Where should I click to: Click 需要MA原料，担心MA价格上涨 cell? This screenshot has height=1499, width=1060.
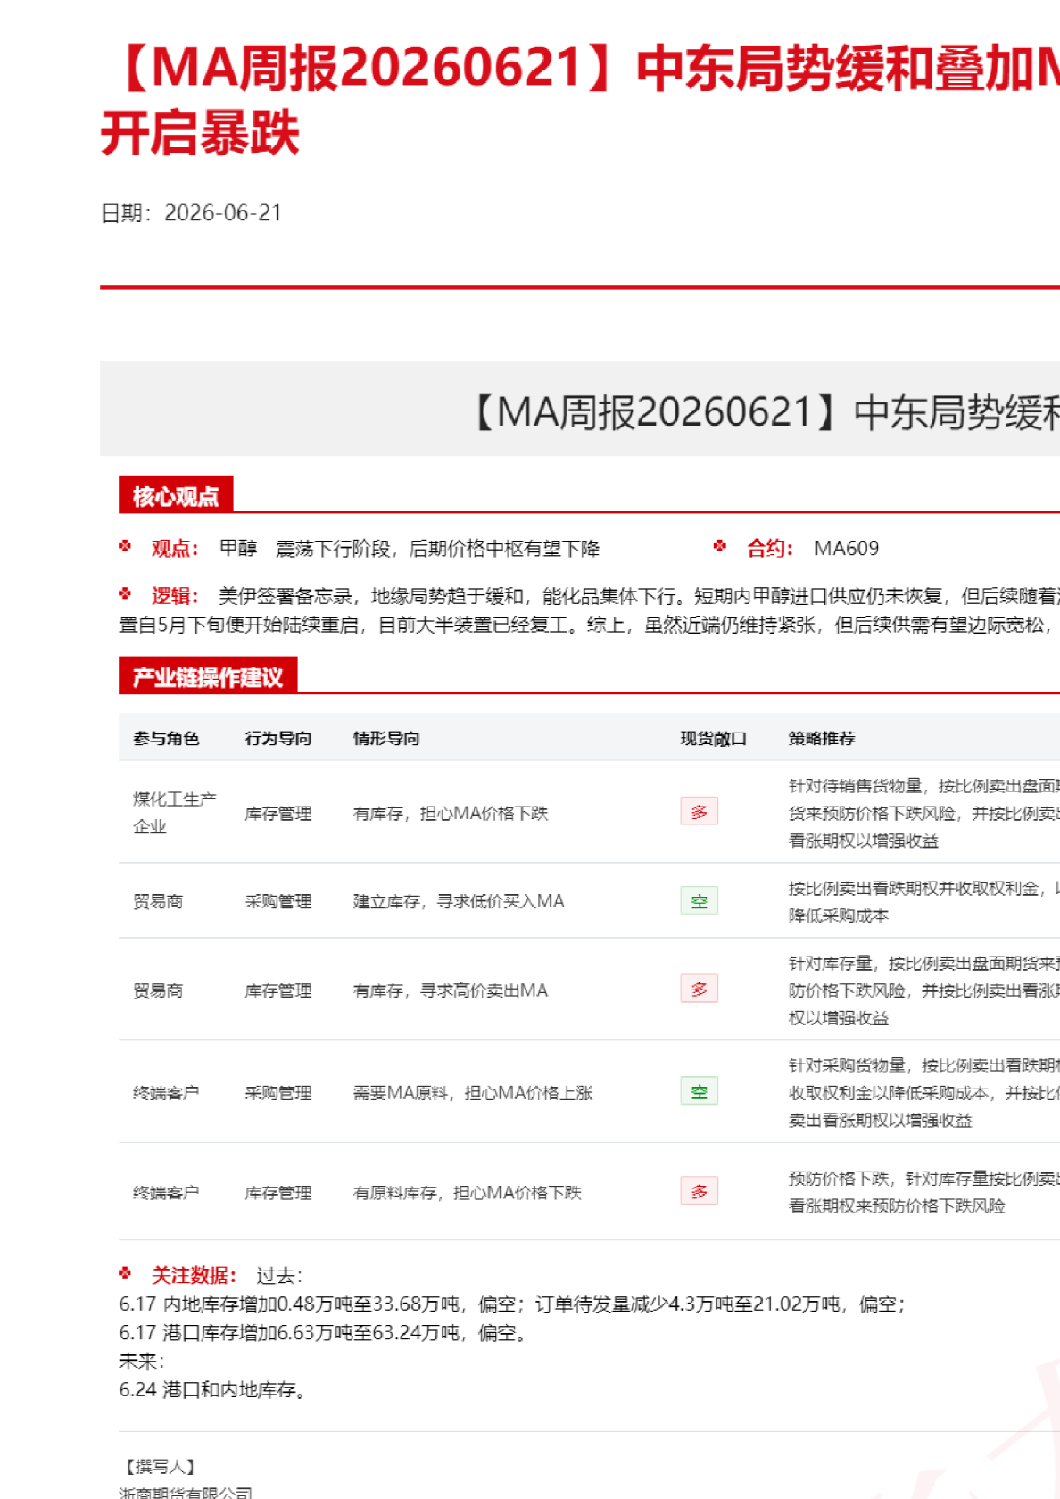(x=473, y=1093)
